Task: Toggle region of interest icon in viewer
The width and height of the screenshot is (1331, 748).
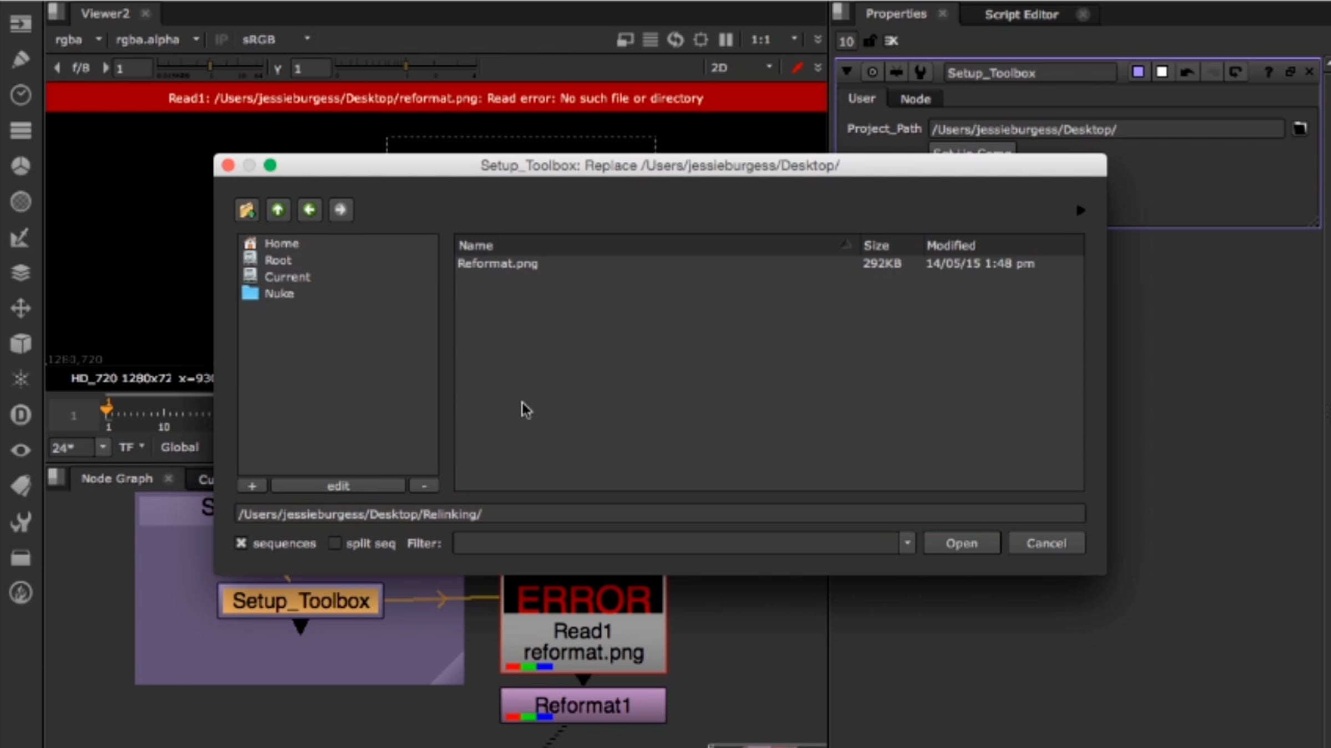Action: point(700,40)
